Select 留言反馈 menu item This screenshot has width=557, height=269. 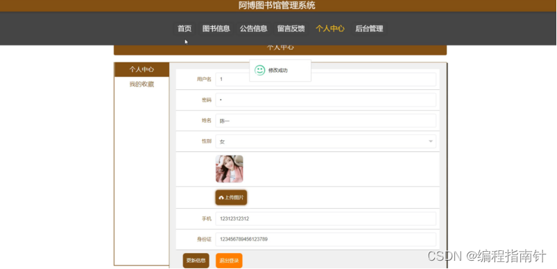pyautogui.click(x=291, y=28)
